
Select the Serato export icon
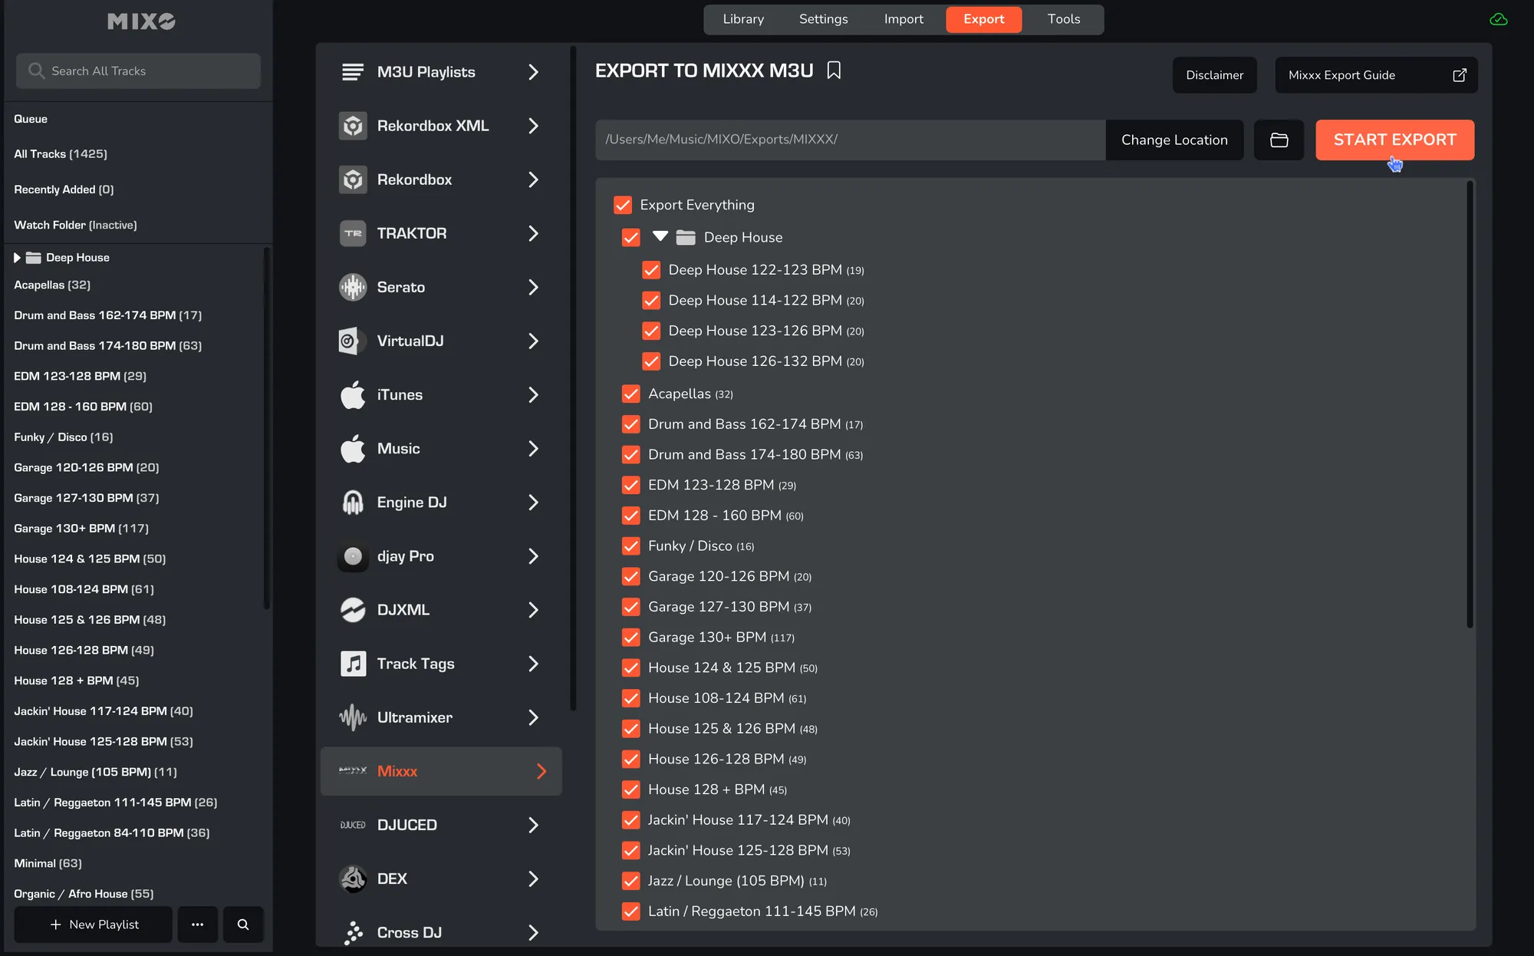353,287
